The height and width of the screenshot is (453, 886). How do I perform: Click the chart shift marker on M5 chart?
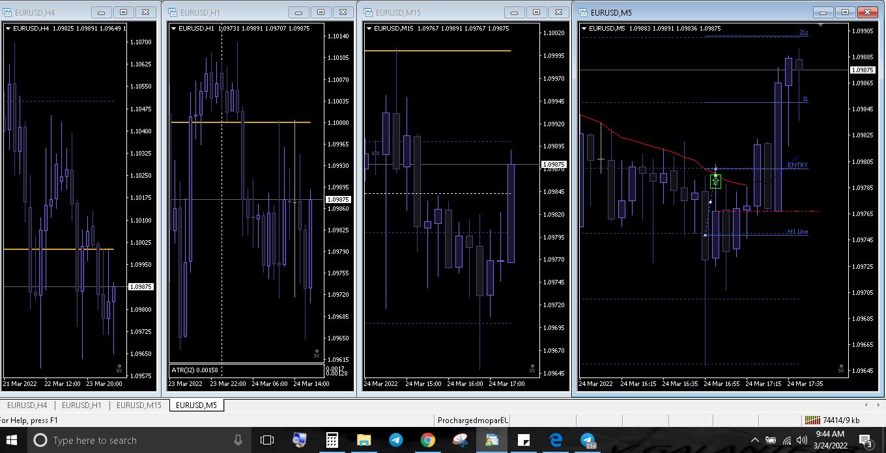820,25
